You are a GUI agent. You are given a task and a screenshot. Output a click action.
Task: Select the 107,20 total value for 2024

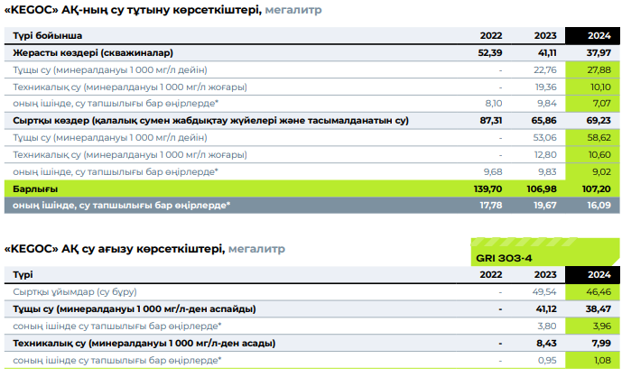pyautogui.click(x=596, y=188)
